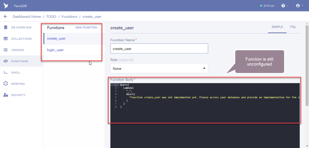Click the FaunaDB bird logo

[x=6, y=5]
